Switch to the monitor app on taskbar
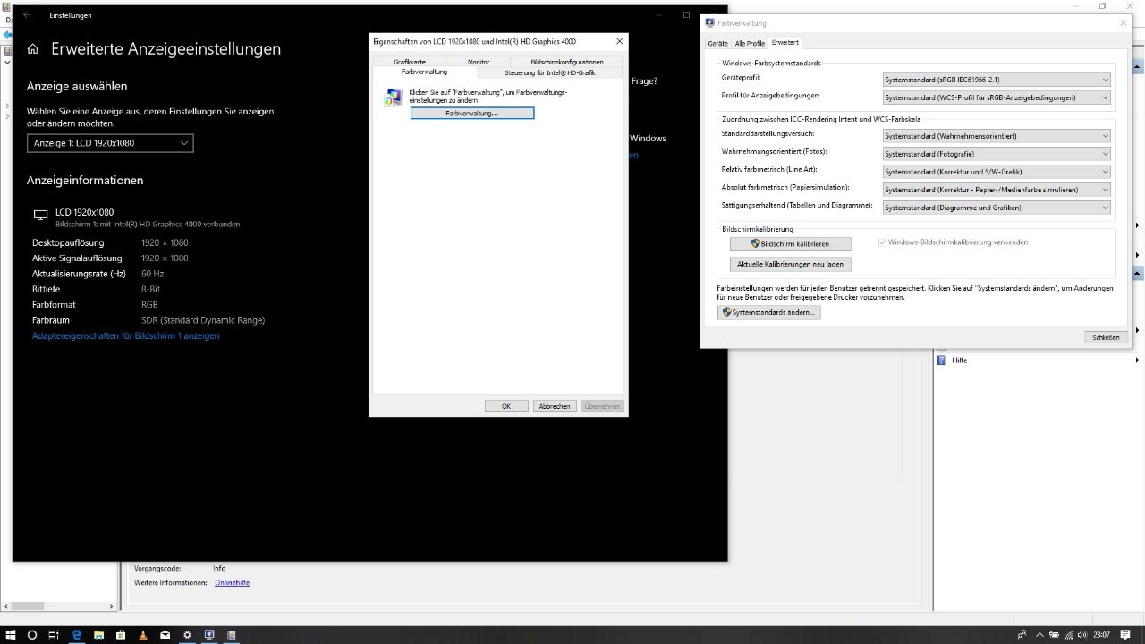 [209, 635]
